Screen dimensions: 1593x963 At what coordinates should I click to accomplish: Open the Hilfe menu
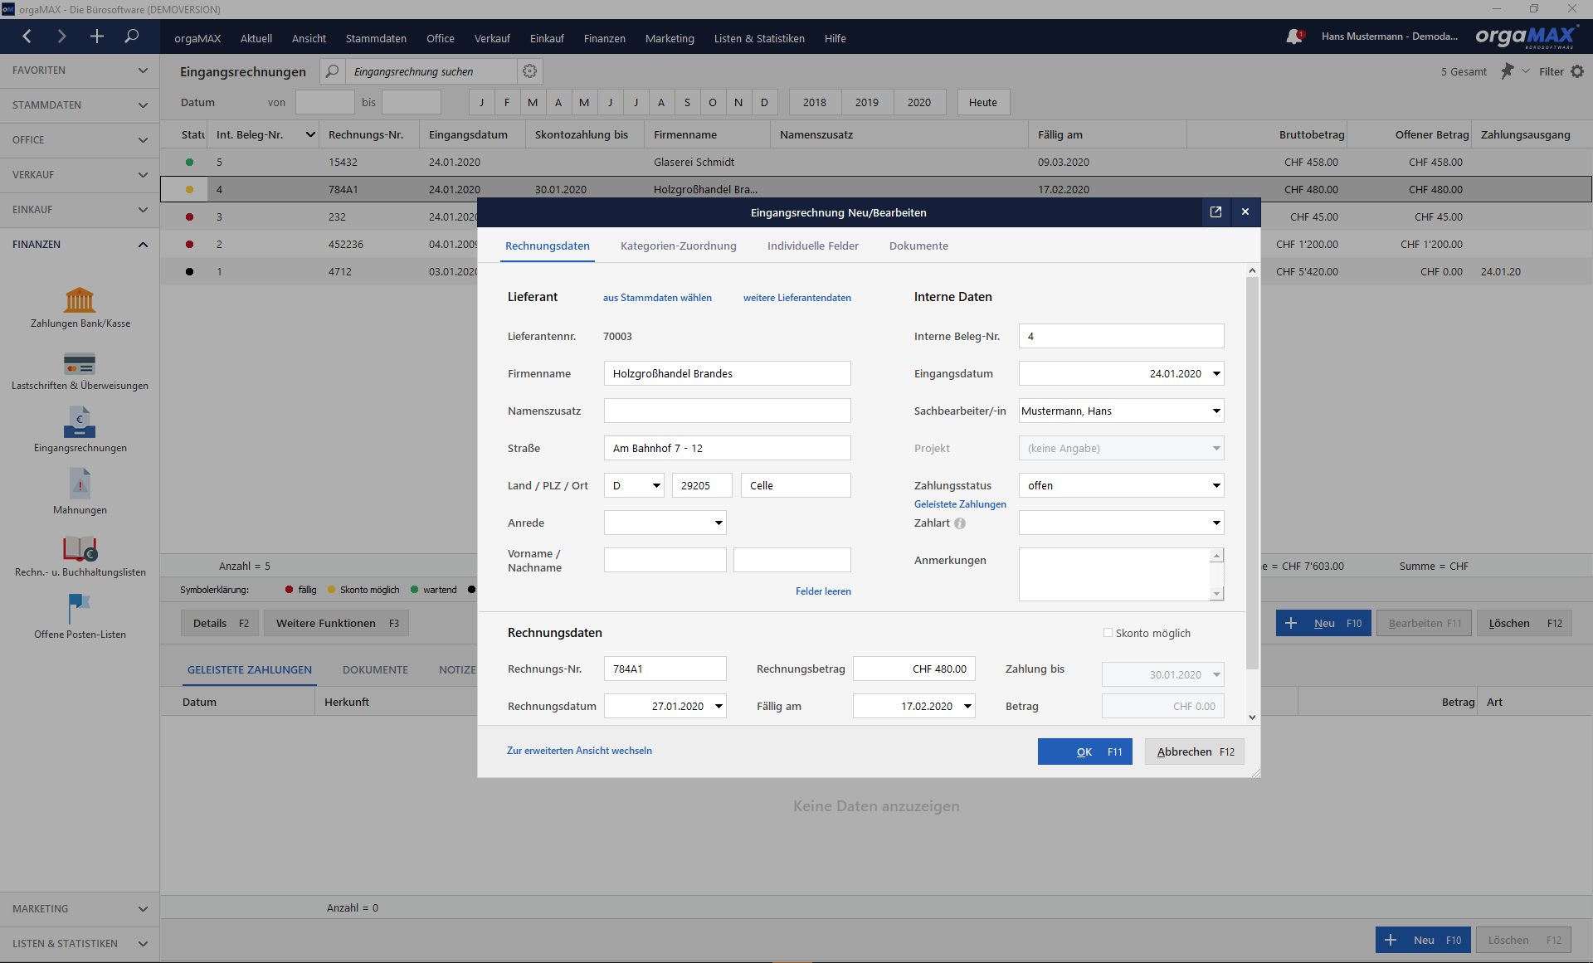[x=835, y=38]
